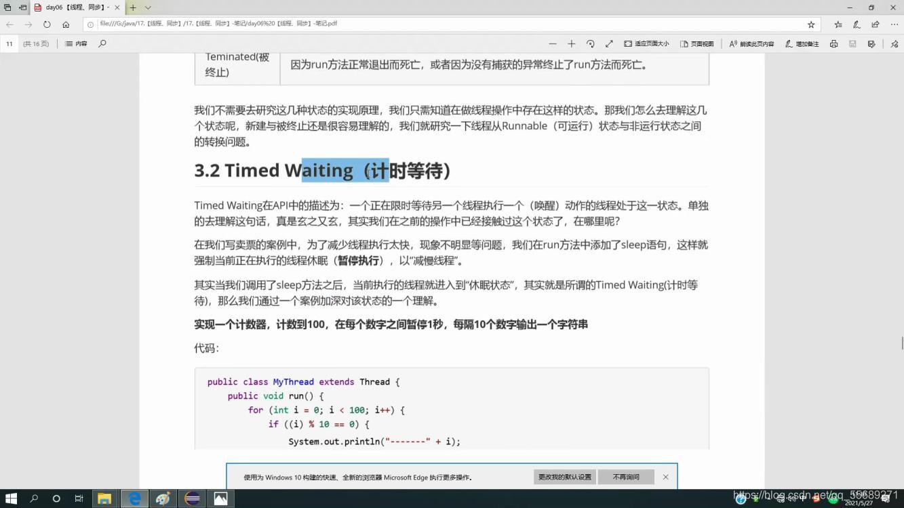Enter PDF full screen mode
The height and width of the screenshot is (508, 904).
[609, 43]
